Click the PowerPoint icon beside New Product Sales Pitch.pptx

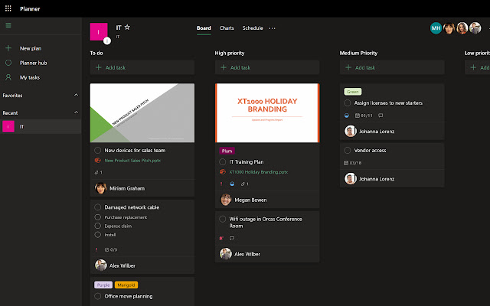(x=97, y=160)
